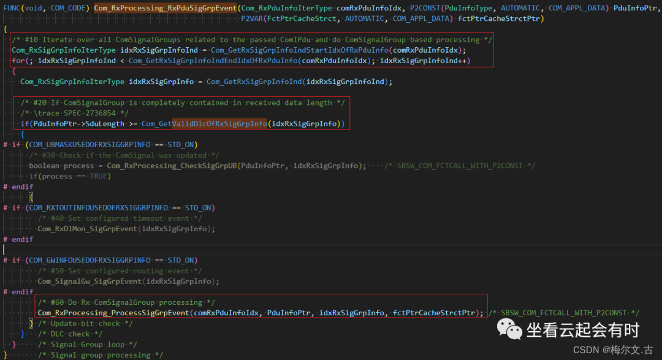Select Com_GetRxSigGrpInfoIndEndIdxOfRxPduInfo call
Image resolution: width=662 pixels, height=360 pixels.
pyautogui.click(x=213, y=61)
